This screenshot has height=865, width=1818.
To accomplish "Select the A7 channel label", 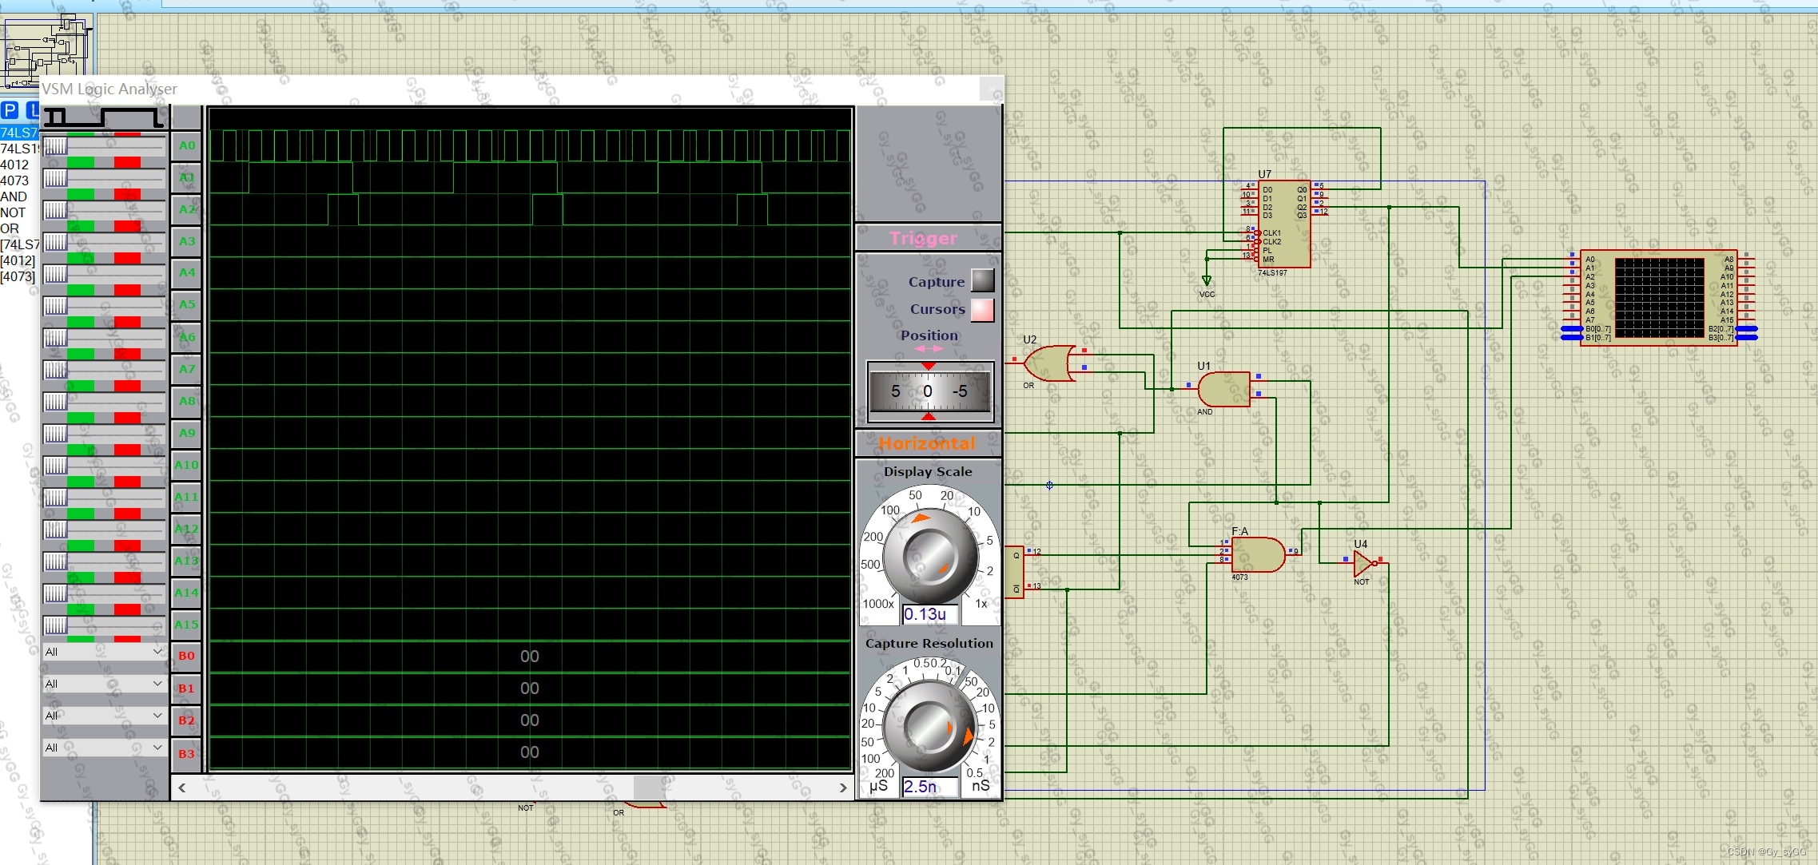I will (186, 369).
